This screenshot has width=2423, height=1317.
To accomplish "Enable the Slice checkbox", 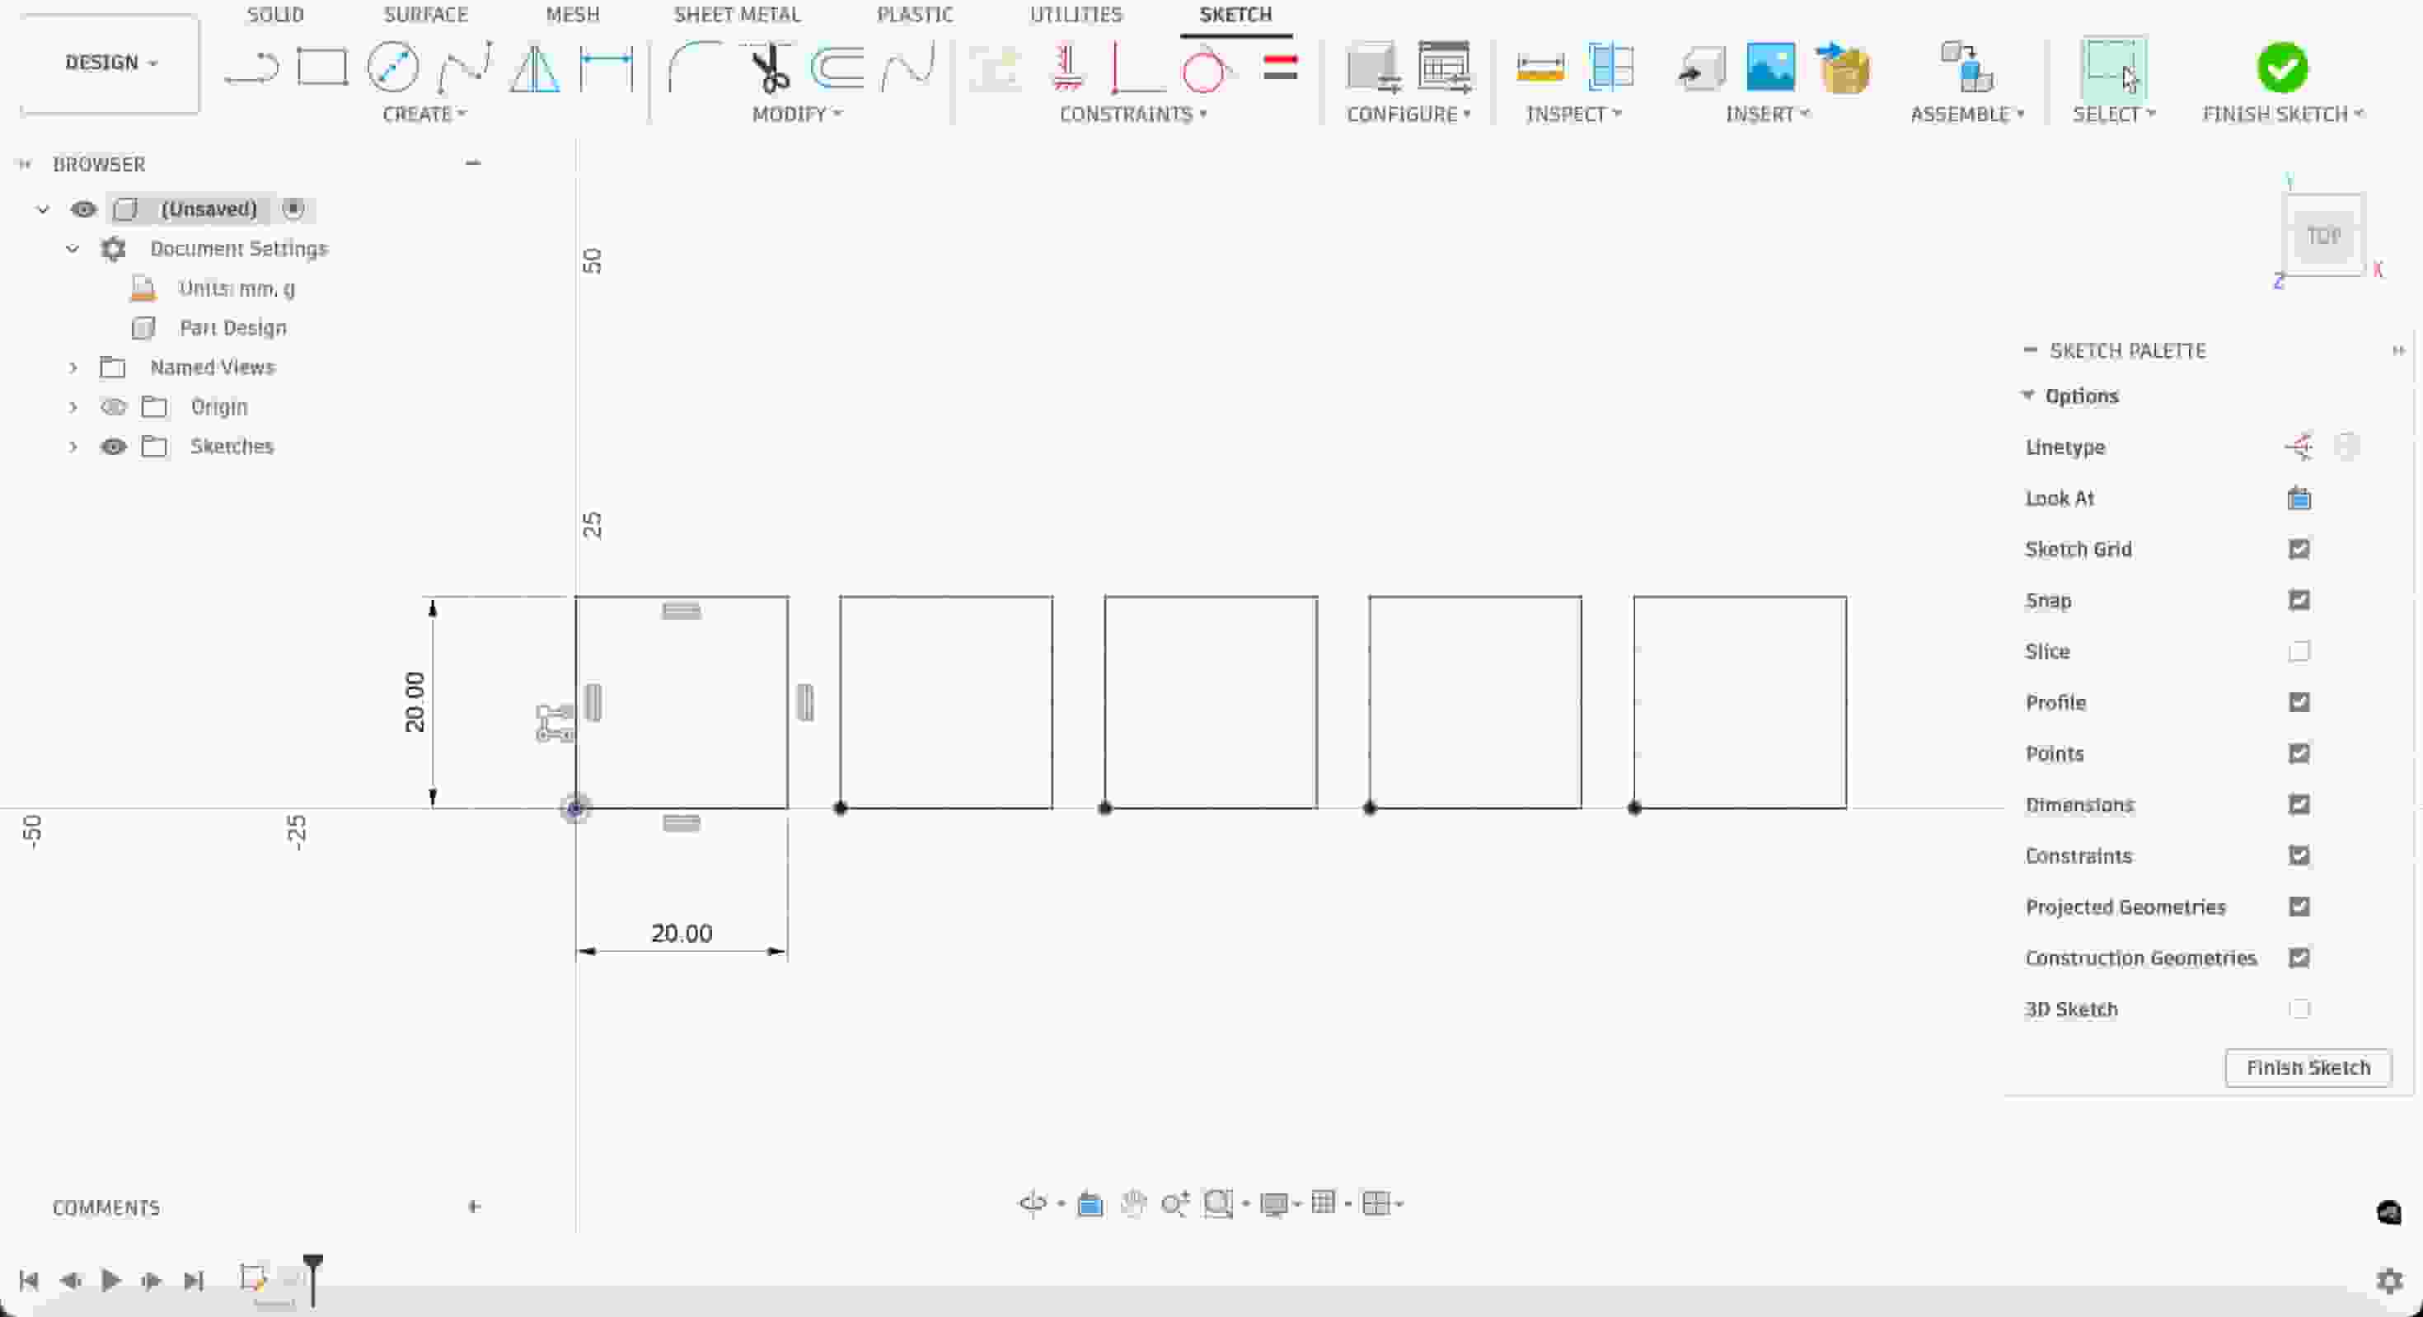I will (2298, 651).
